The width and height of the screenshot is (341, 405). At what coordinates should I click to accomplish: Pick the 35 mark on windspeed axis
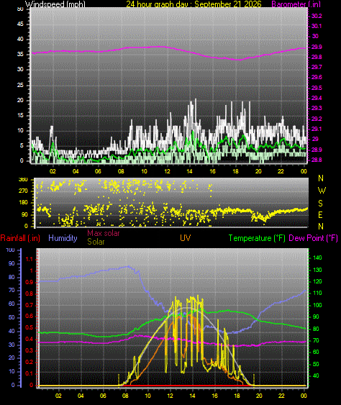[20, 54]
